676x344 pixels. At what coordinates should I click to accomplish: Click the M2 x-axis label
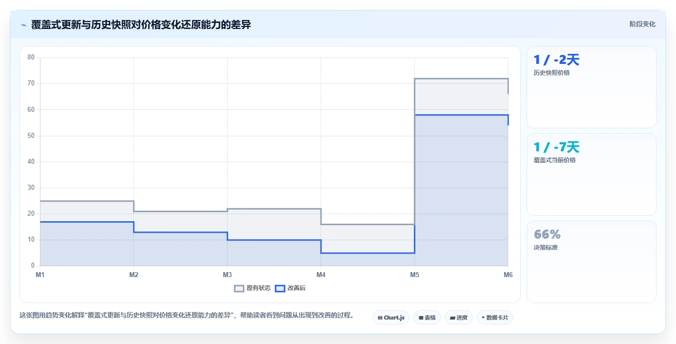click(134, 275)
